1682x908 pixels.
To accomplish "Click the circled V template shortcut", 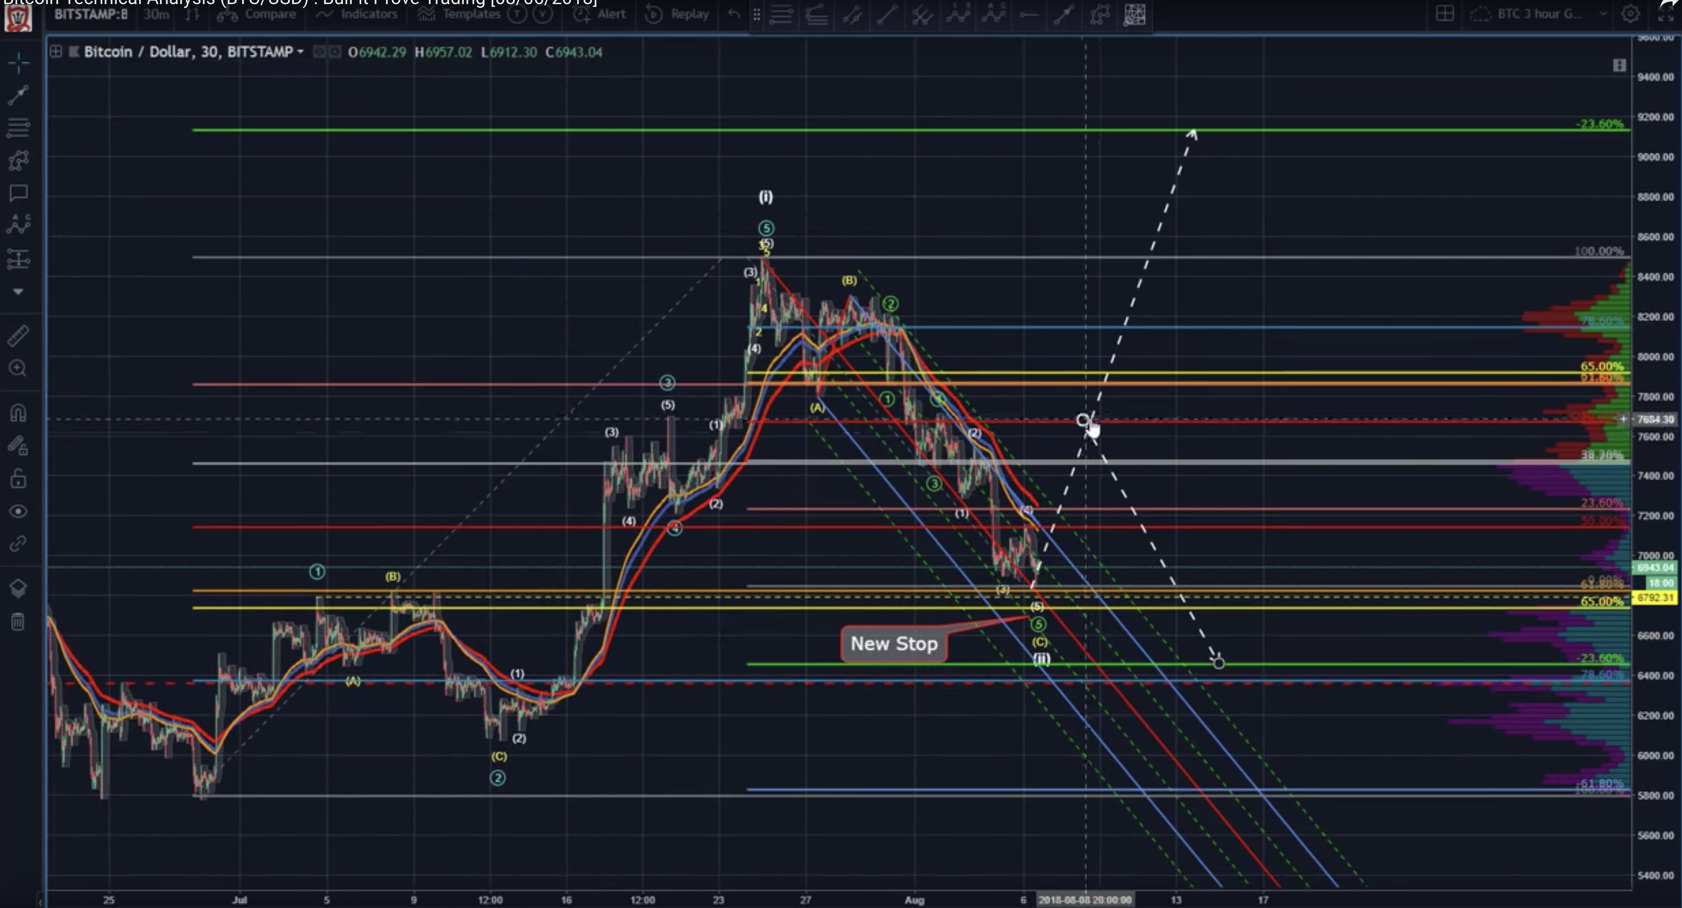I will coord(542,14).
